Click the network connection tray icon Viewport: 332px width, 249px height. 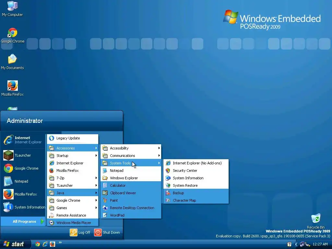click(x=302, y=244)
